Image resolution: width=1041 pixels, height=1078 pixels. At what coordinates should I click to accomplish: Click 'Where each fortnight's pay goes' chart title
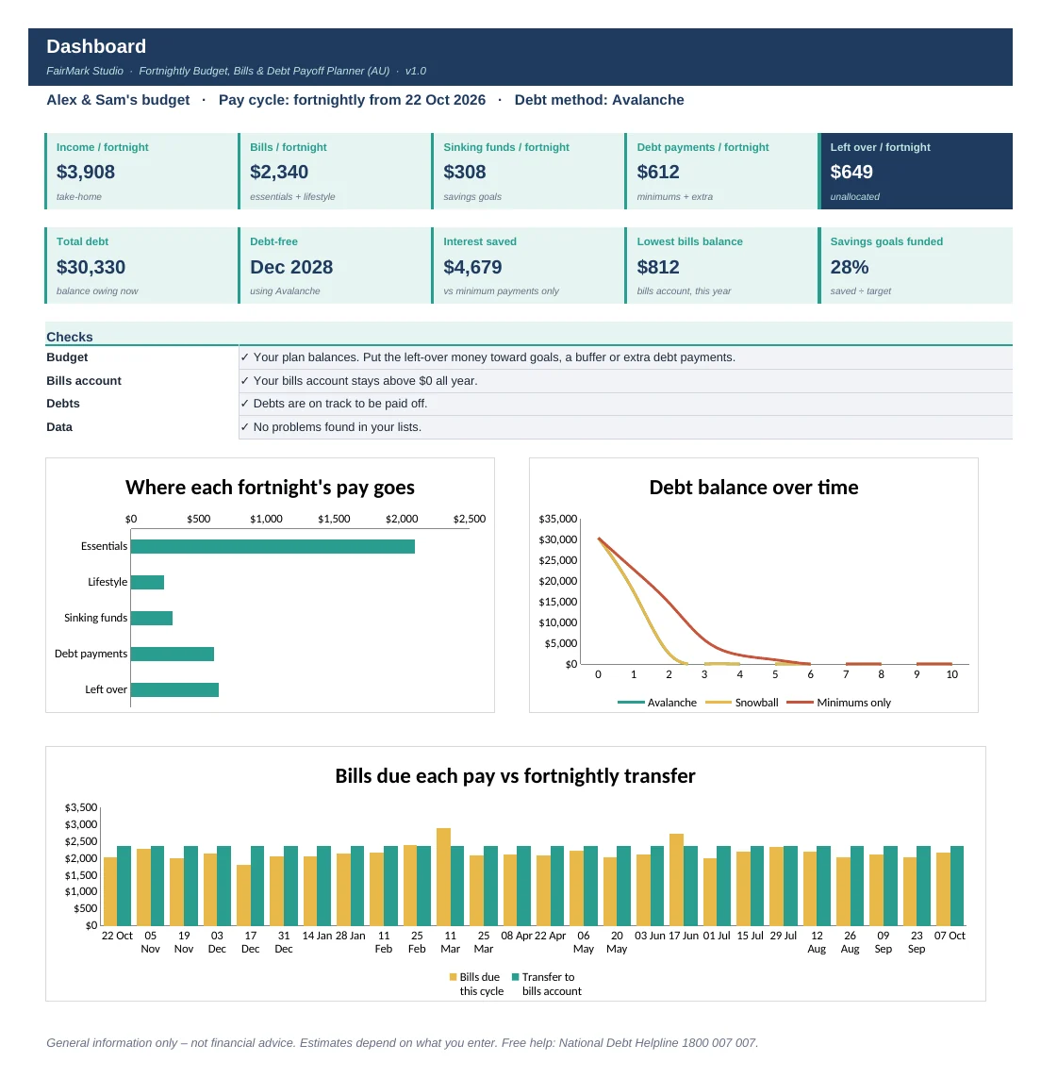(x=270, y=488)
